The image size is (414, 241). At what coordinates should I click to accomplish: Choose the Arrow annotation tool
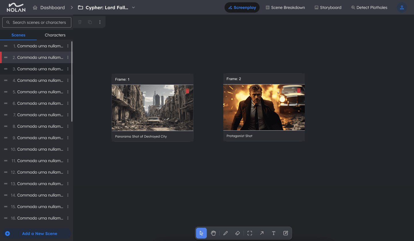pos(262,233)
